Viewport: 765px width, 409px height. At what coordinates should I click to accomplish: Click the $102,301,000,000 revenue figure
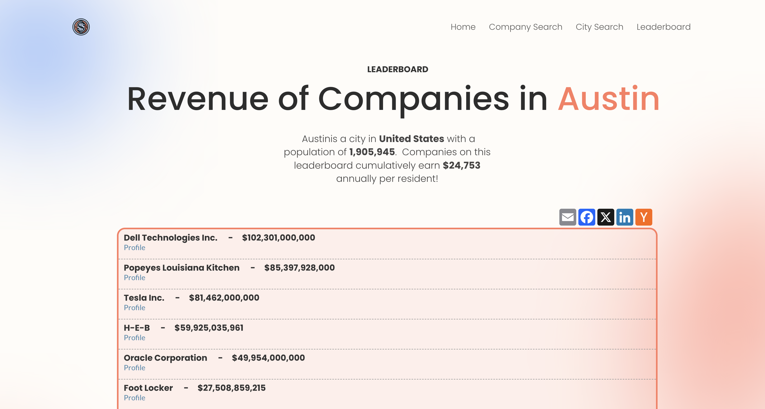pos(278,238)
